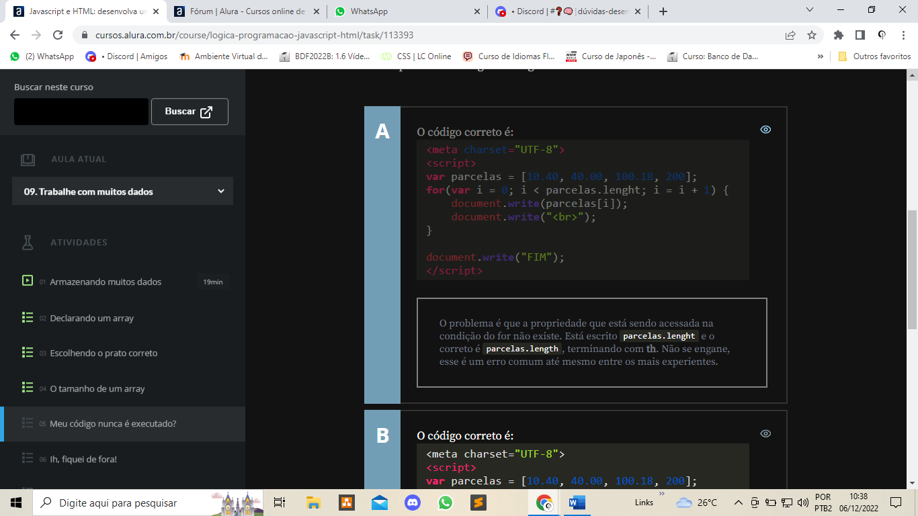Open Task View on the taskbar
The image size is (918, 516).
(x=280, y=503)
